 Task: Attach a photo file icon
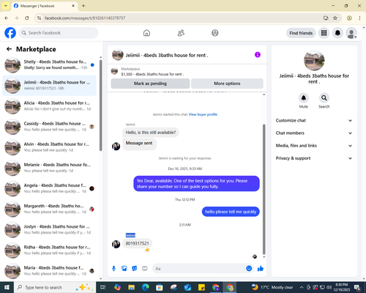pos(124,269)
